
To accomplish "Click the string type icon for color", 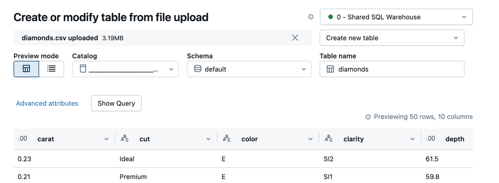I will (227, 138).
